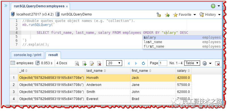Click the Brad first_name cell

coord(153,99)
